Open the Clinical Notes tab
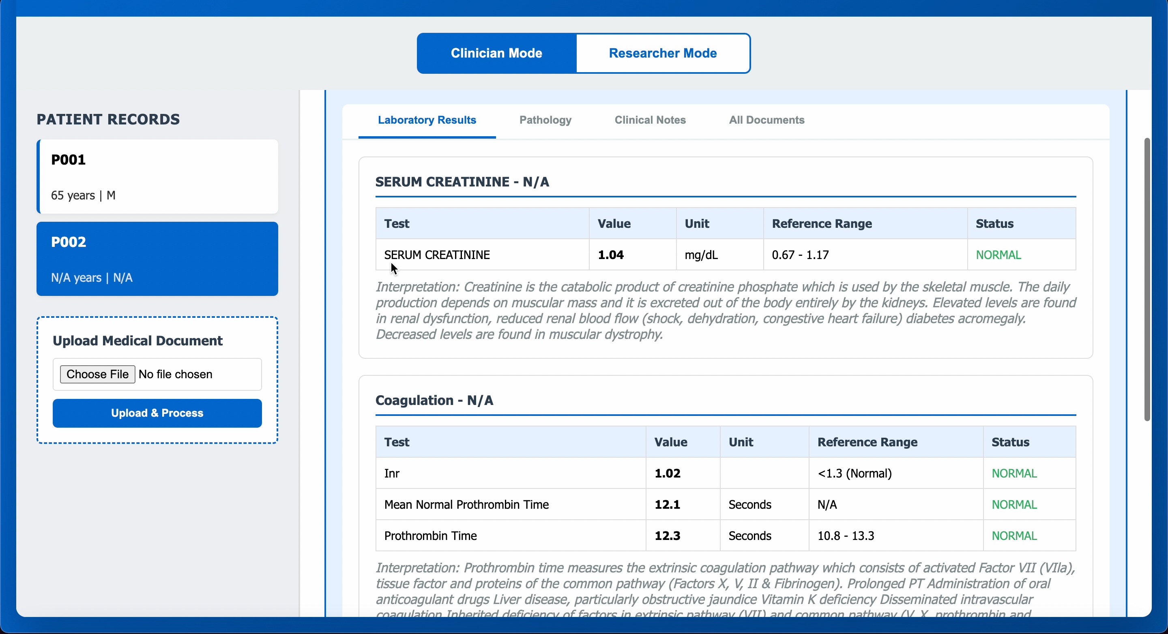 click(x=650, y=120)
